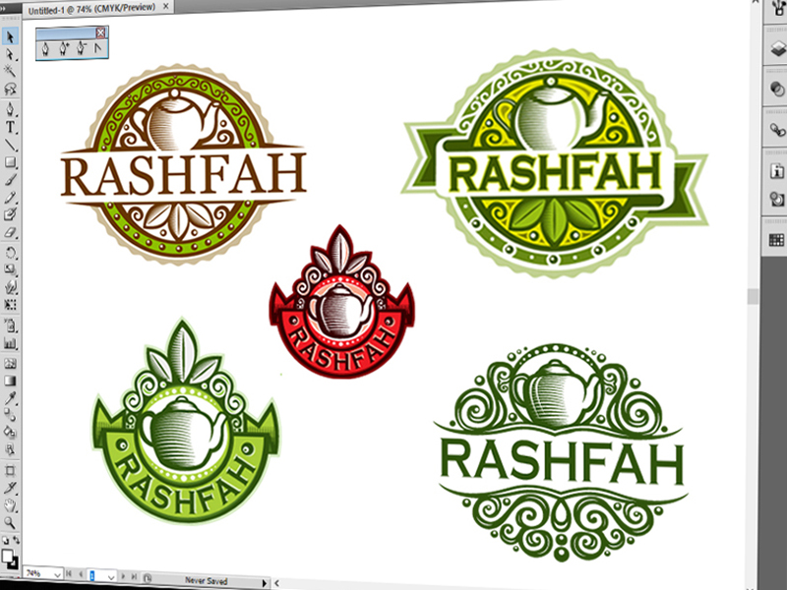Select the Blend tool
Viewport: 787px width, 590px height.
pos(10,415)
